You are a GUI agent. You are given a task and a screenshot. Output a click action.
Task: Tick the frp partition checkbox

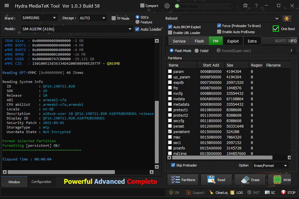click(170, 88)
